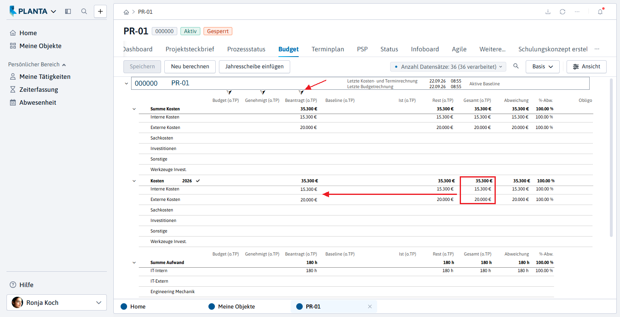Click the plus button to create new

[x=100, y=11]
